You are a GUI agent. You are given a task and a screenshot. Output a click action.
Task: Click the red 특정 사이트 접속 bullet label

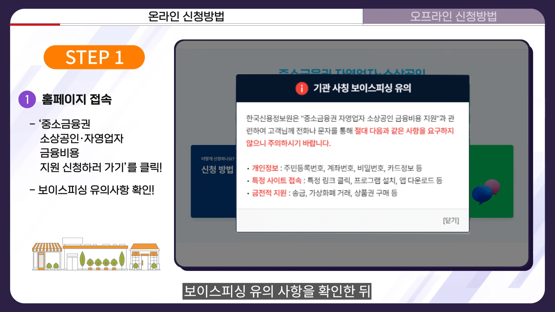276,181
